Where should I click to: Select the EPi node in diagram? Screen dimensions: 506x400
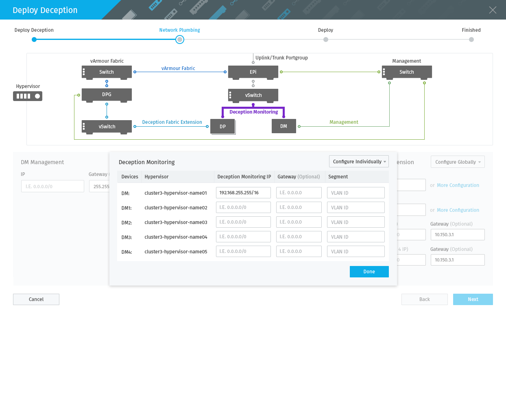253,72
